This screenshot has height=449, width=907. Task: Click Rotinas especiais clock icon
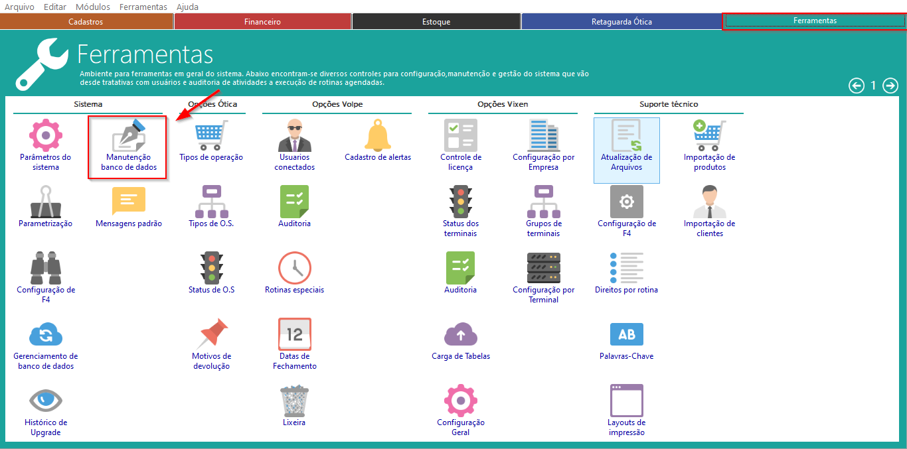tap(294, 269)
